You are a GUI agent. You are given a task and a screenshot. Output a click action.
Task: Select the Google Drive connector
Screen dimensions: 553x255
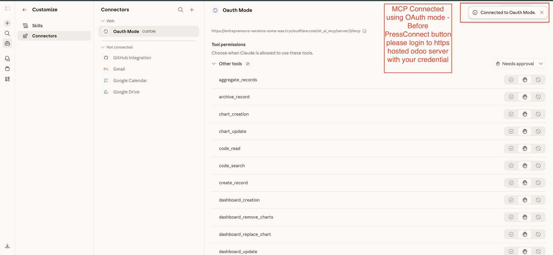click(126, 92)
